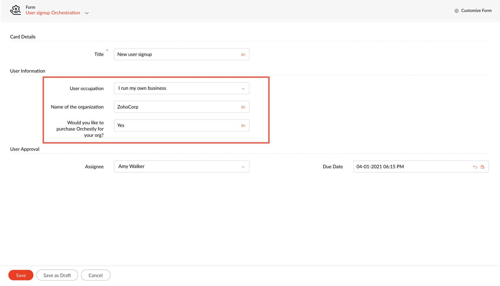Open the Assignee dropdown arrow
Screen dimensions: 500x286
coord(243,167)
